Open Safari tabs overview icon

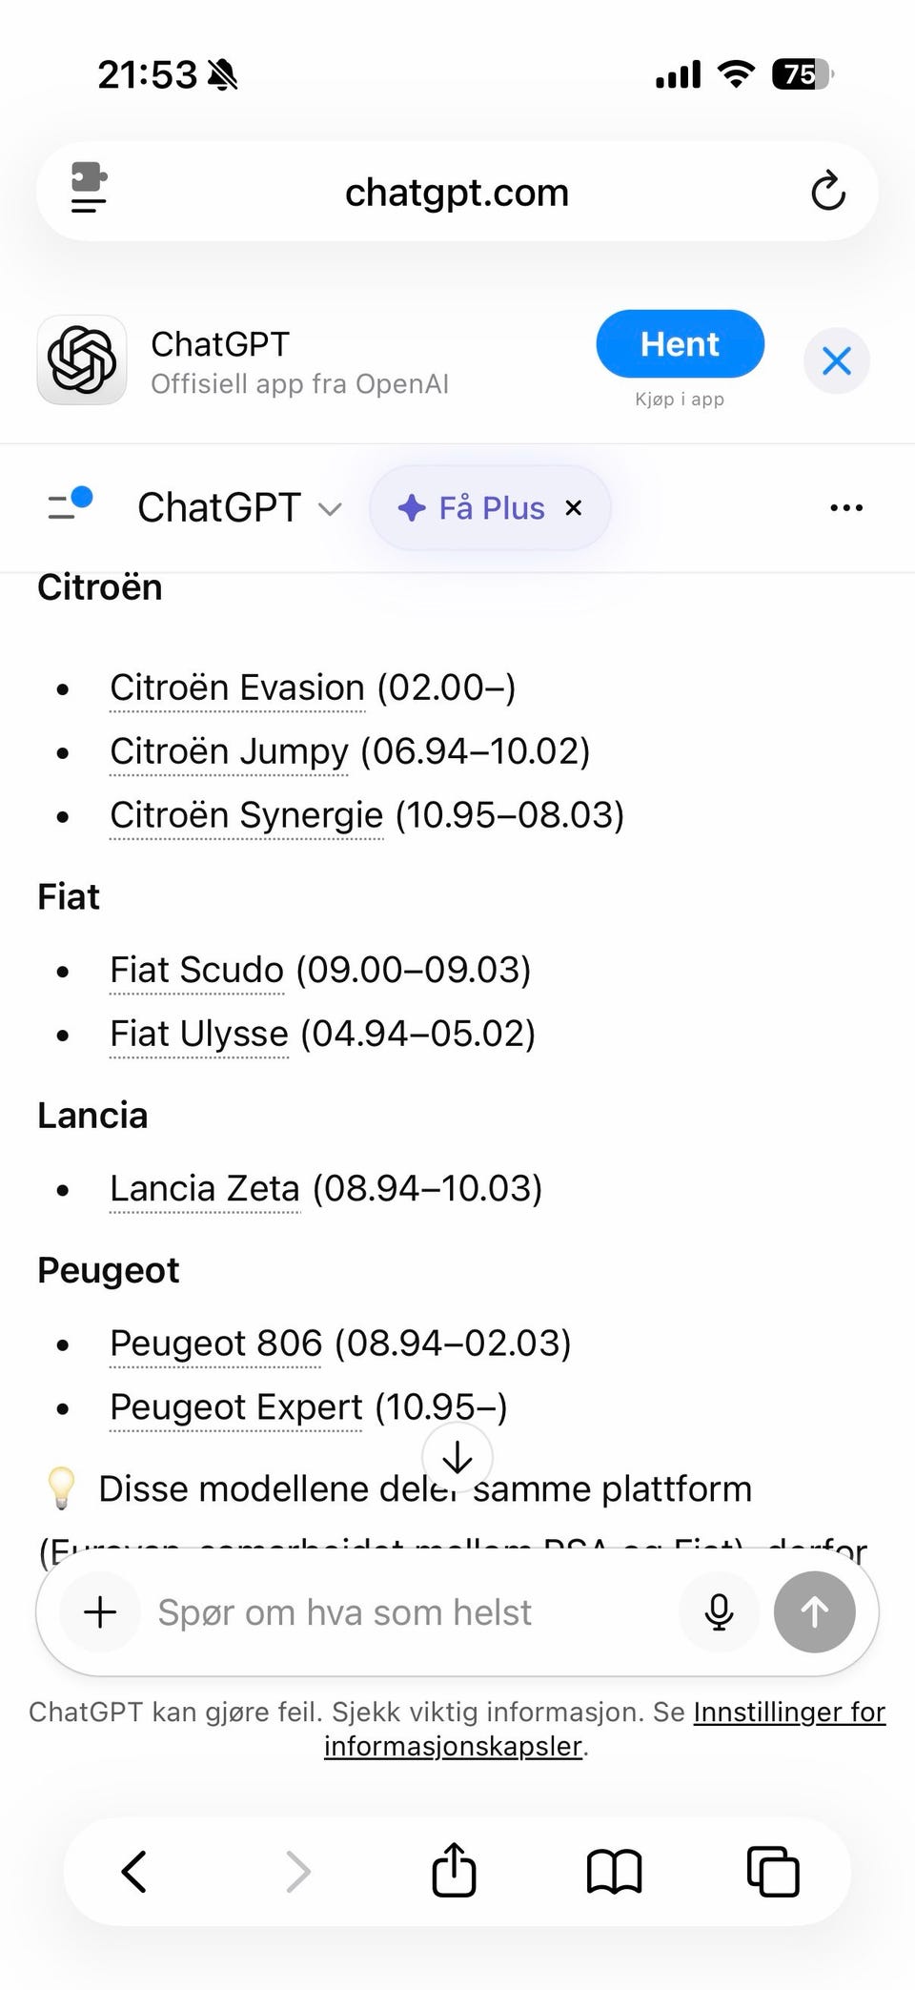772,1871
